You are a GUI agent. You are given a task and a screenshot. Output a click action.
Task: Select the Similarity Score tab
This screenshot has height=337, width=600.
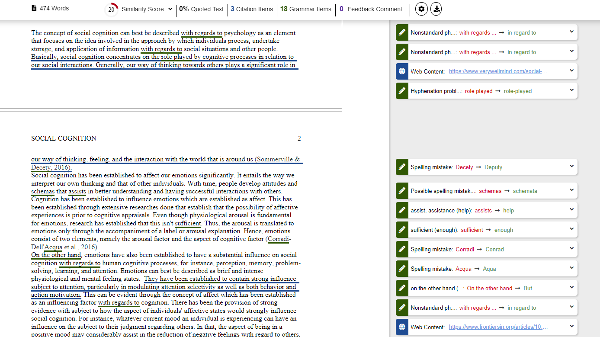[143, 9]
